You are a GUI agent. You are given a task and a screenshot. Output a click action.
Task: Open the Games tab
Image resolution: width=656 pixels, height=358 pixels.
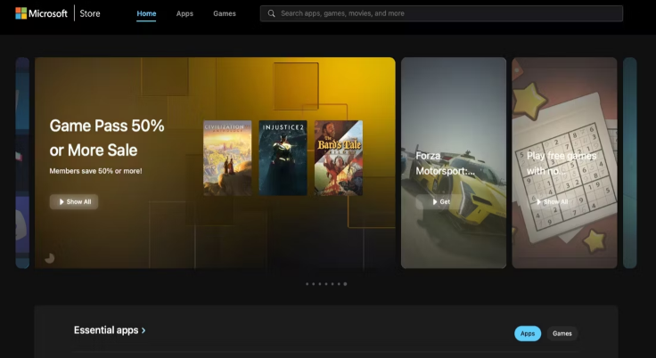[x=225, y=13]
